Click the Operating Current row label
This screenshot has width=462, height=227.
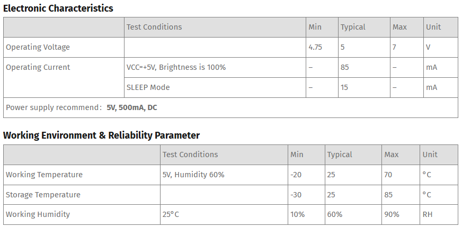click(x=38, y=67)
